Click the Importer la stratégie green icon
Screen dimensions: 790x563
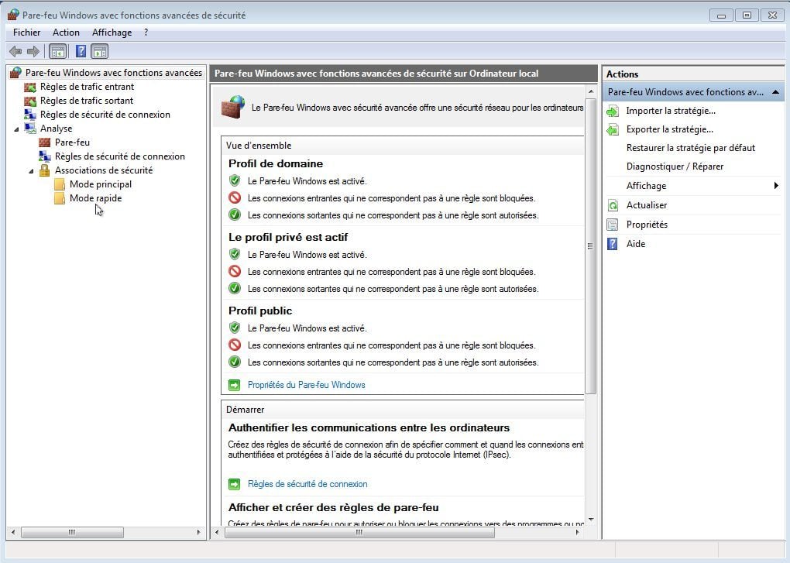tap(613, 111)
